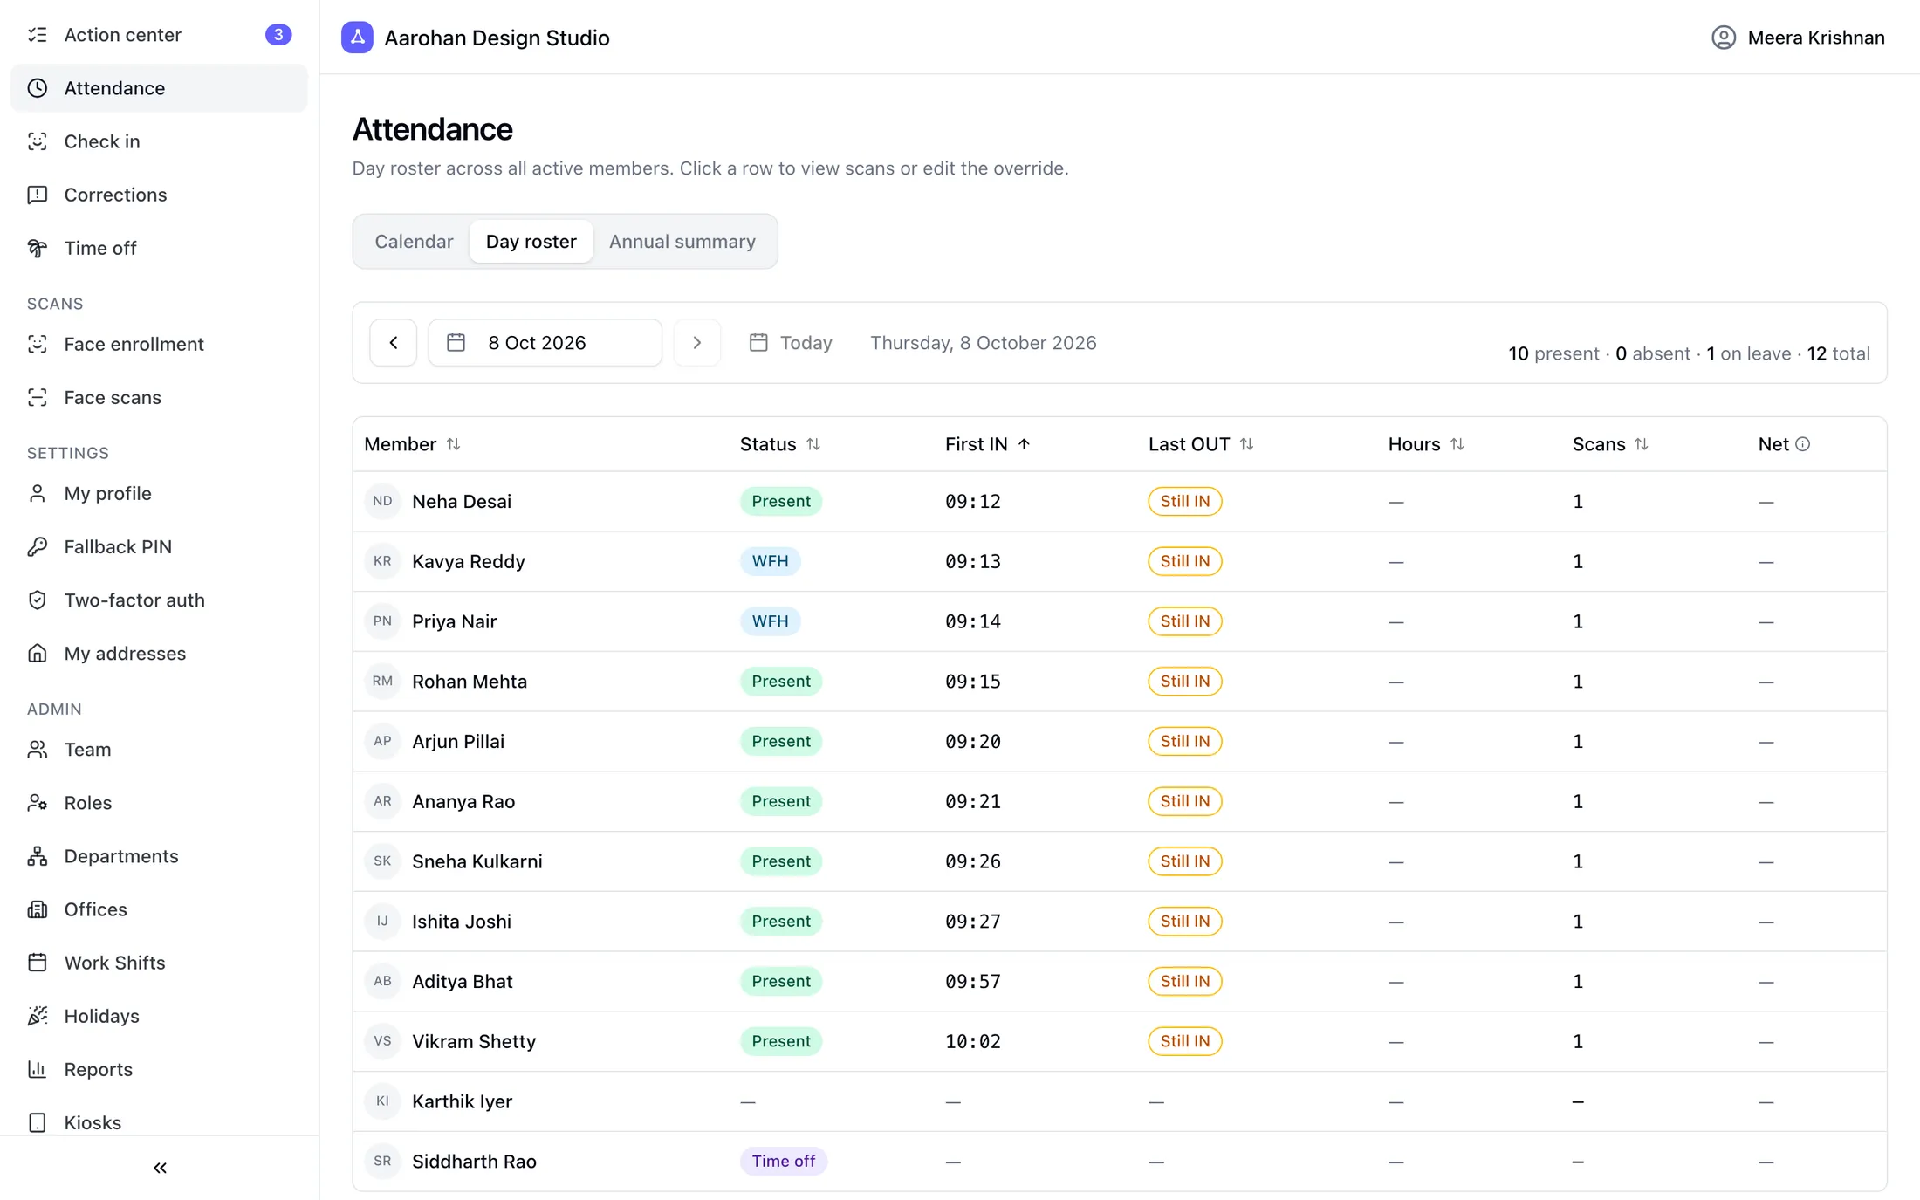Open Roles admin page

coord(159,803)
